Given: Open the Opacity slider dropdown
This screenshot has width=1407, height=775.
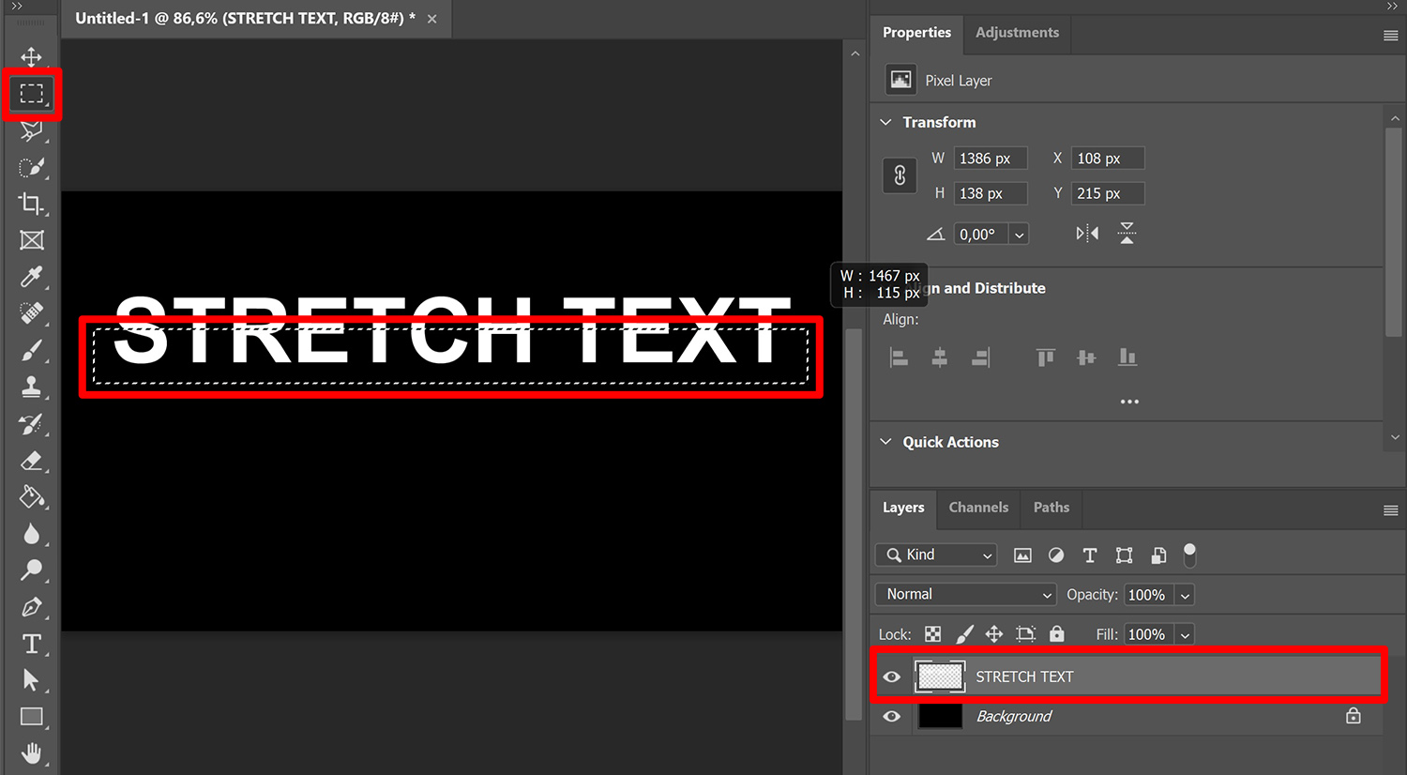Looking at the screenshot, I should 1184,594.
